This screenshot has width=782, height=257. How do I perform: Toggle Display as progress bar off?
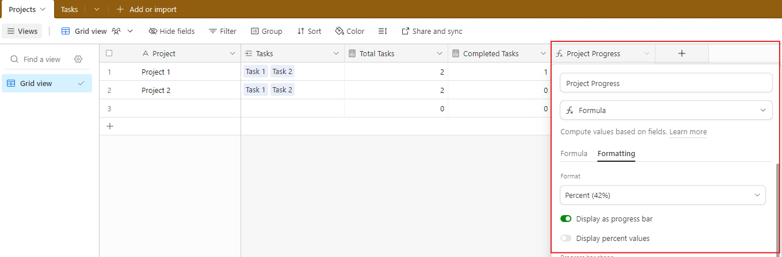[566, 219]
